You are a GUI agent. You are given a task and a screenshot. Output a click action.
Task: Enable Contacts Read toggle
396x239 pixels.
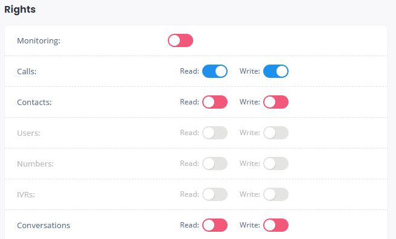(215, 102)
